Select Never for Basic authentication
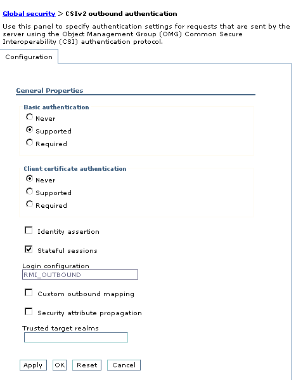Screen dimensions: 296x380 click(x=29, y=117)
